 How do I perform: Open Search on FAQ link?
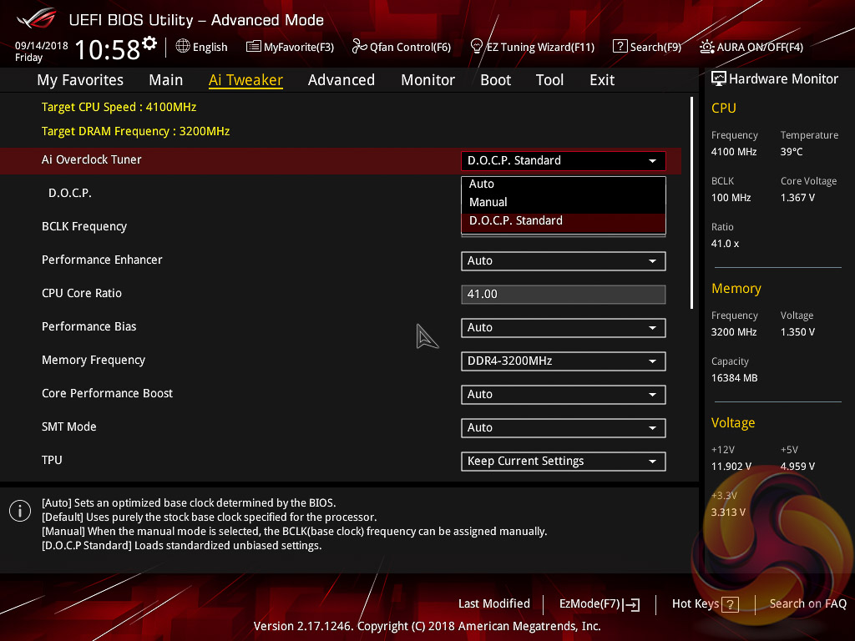808,604
